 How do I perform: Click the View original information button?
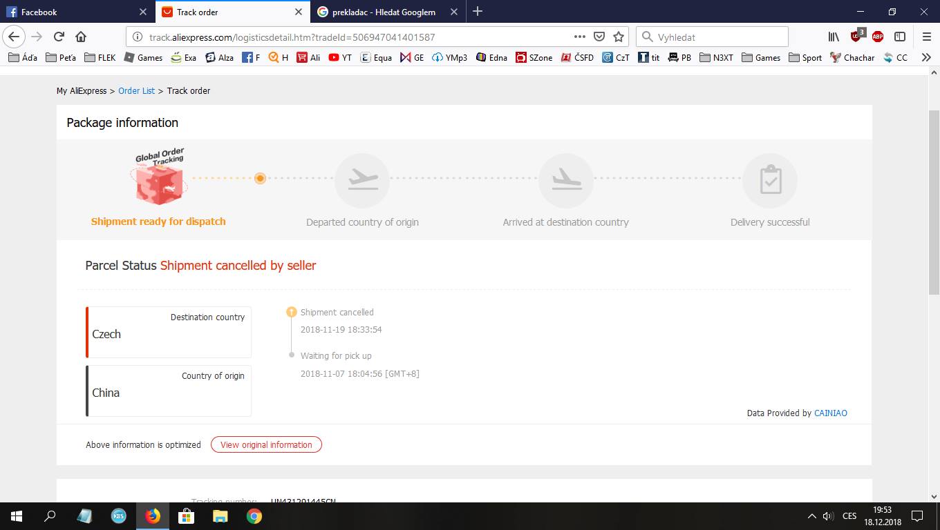pyautogui.click(x=266, y=445)
